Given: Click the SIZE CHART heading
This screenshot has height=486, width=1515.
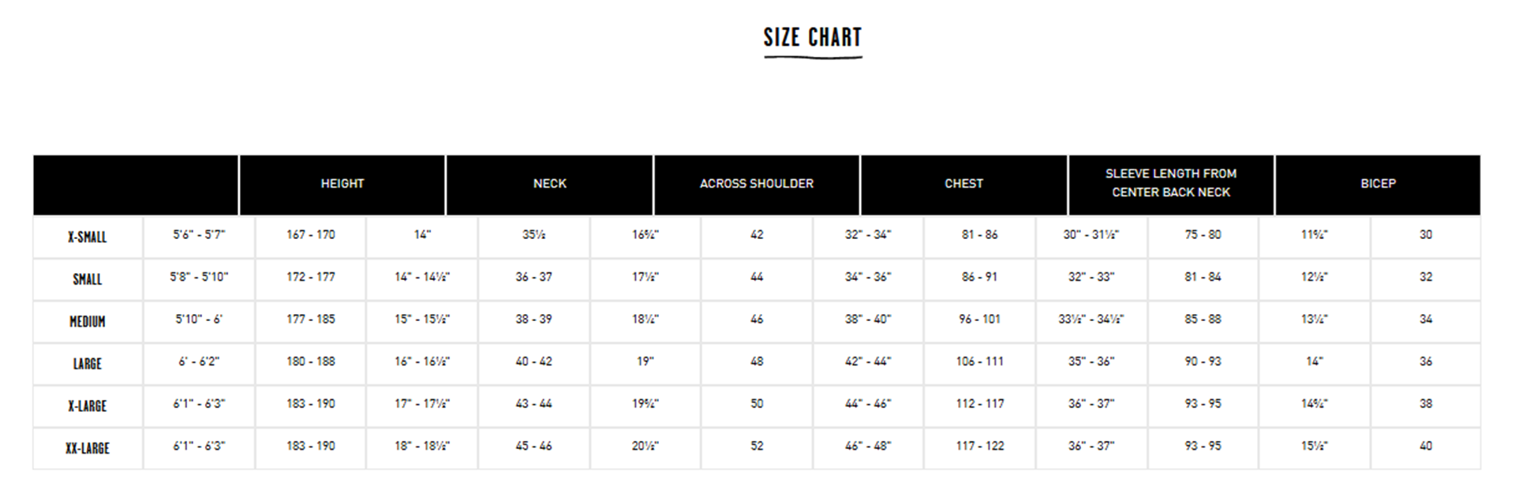Looking at the screenshot, I should tap(812, 37).
